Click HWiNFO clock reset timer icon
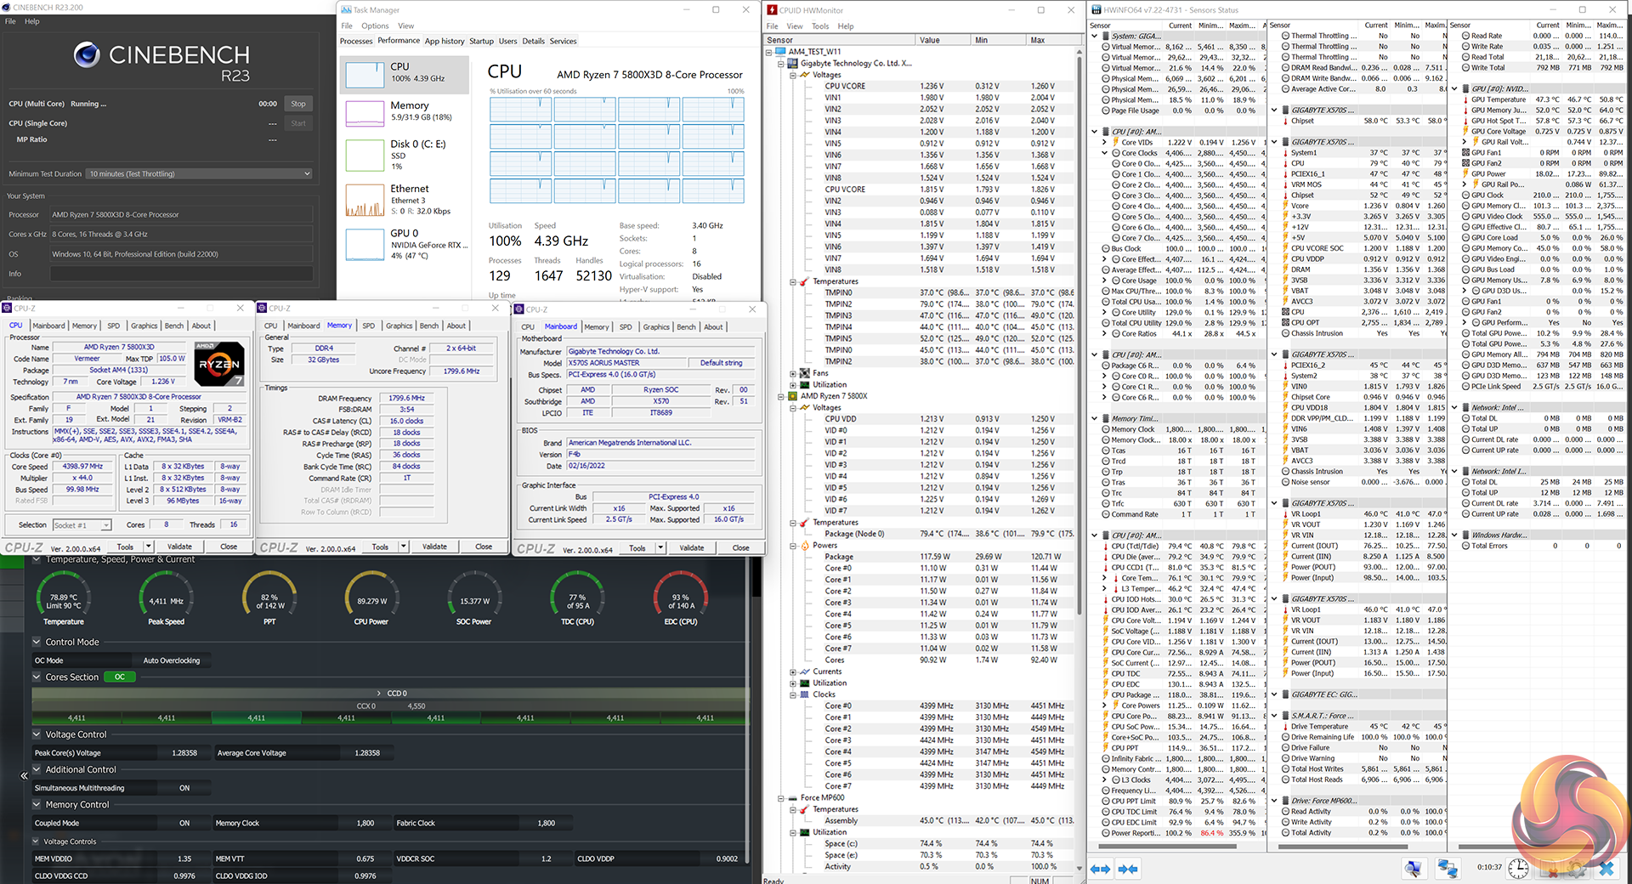Screen dimensions: 1632x884 (x=1518, y=868)
